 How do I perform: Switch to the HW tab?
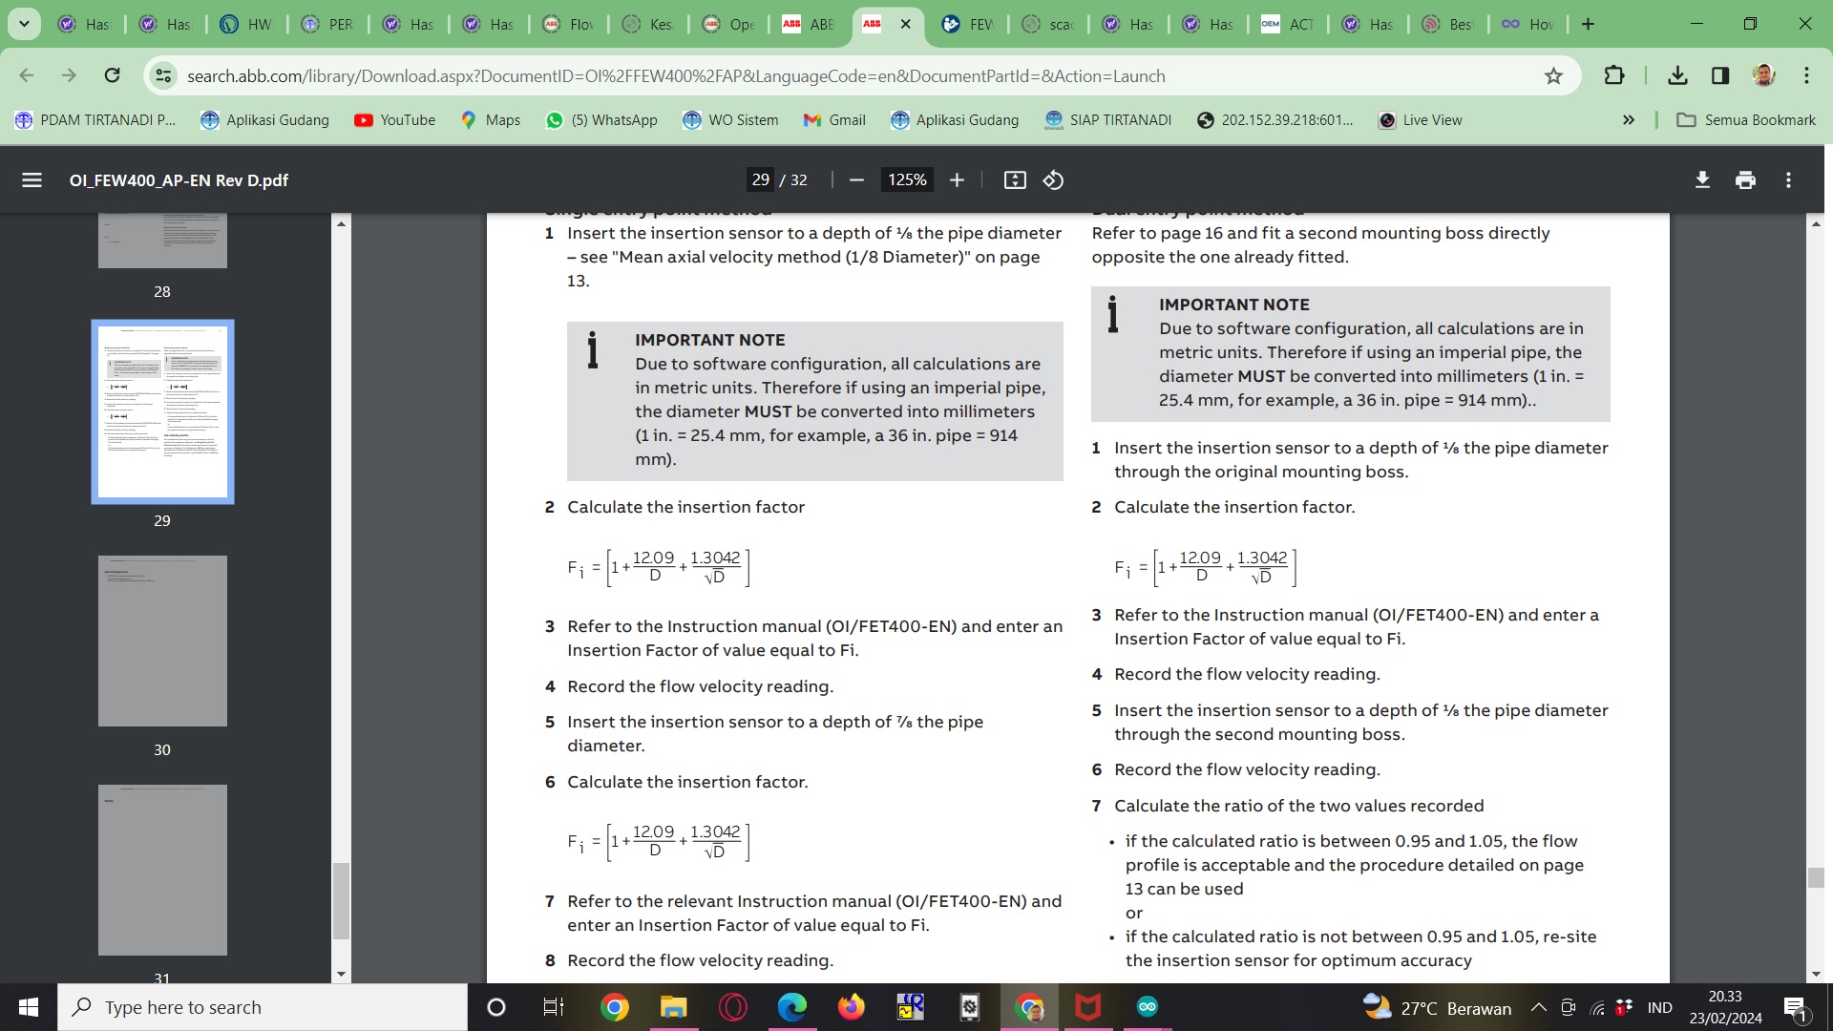point(246,24)
